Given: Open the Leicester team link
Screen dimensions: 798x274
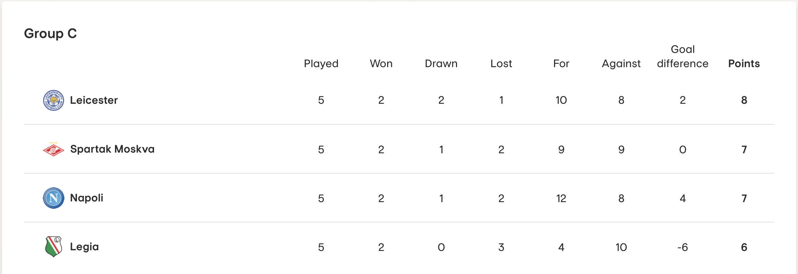Looking at the screenshot, I should (x=94, y=100).
